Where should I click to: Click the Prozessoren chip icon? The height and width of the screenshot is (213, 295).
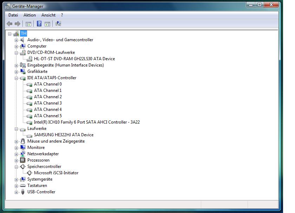tap(23, 160)
